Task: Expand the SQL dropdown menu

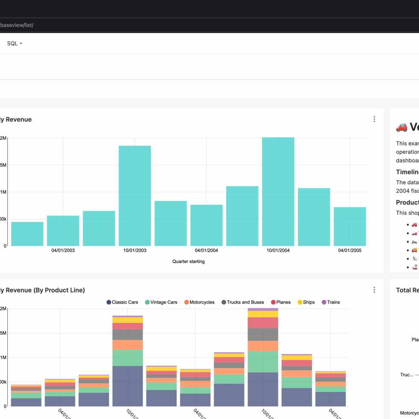Action: [15, 44]
